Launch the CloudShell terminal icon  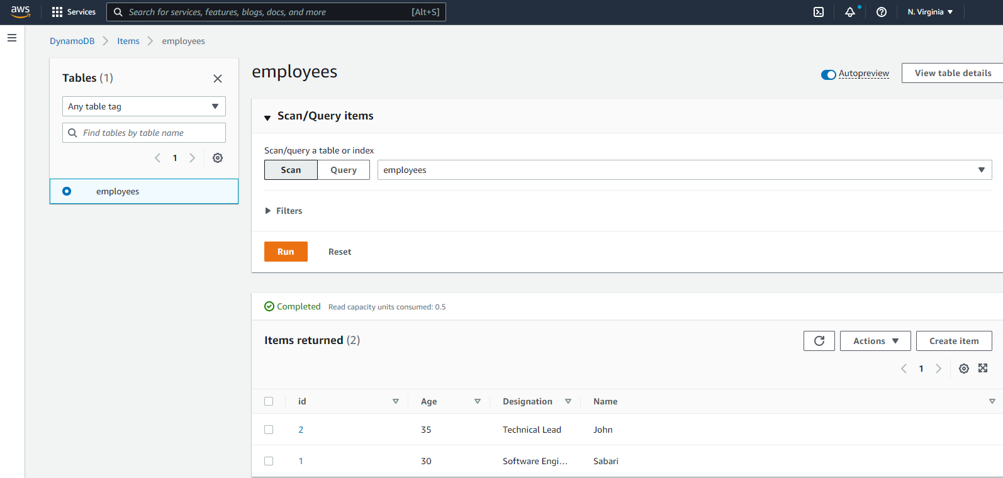pyautogui.click(x=819, y=12)
